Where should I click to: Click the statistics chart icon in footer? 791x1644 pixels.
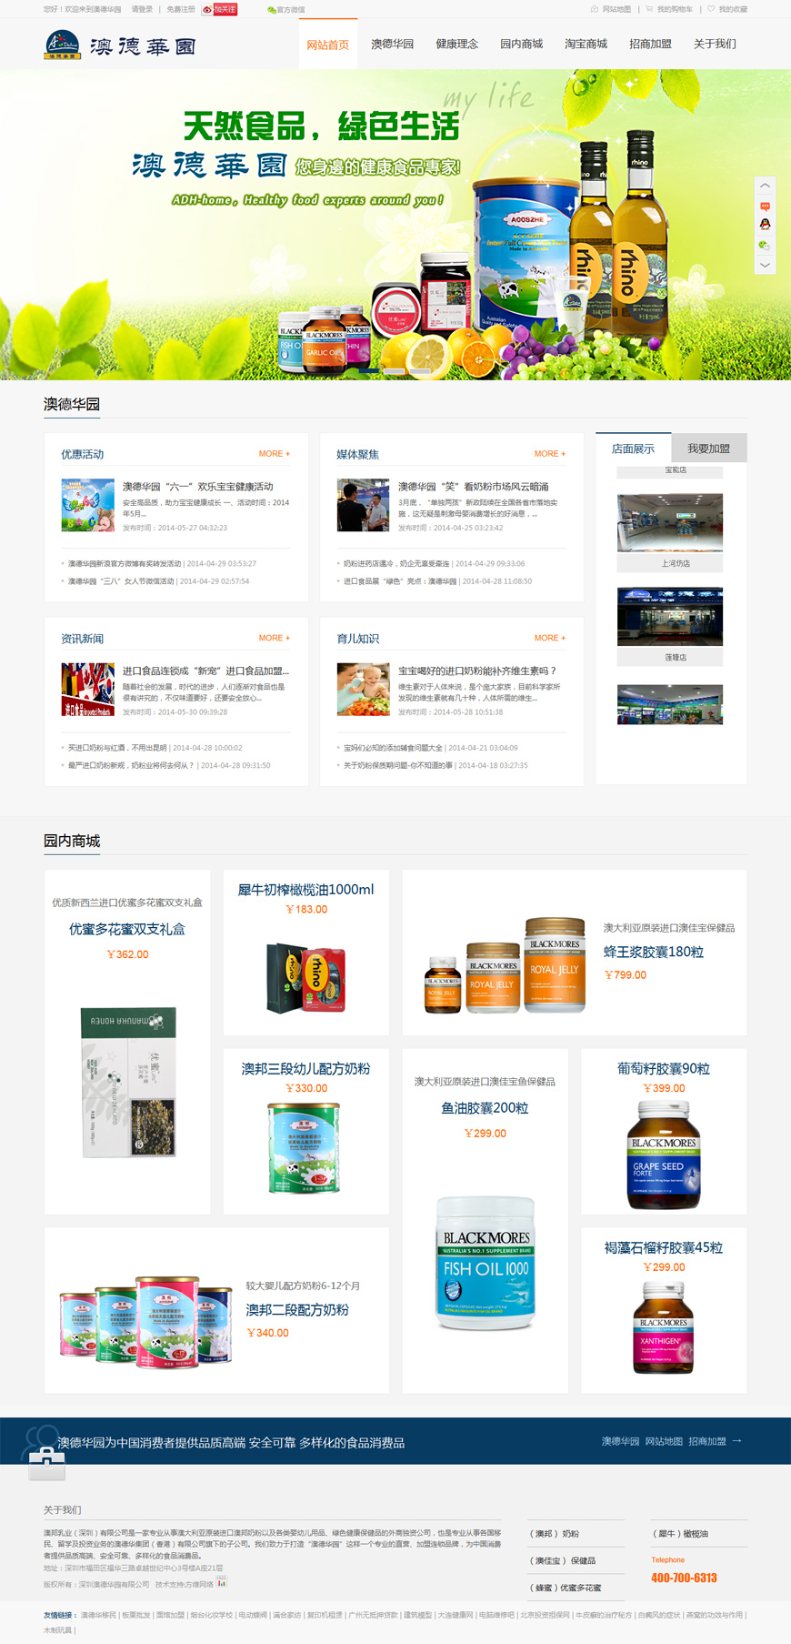point(222,1582)
